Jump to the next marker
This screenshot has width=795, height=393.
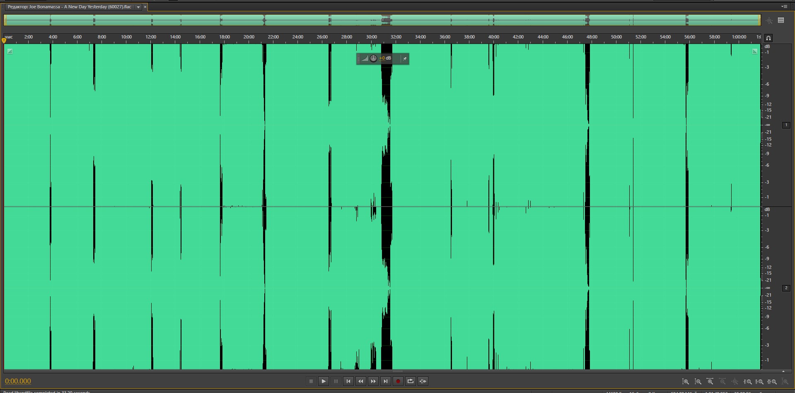[x=386, y=381]
